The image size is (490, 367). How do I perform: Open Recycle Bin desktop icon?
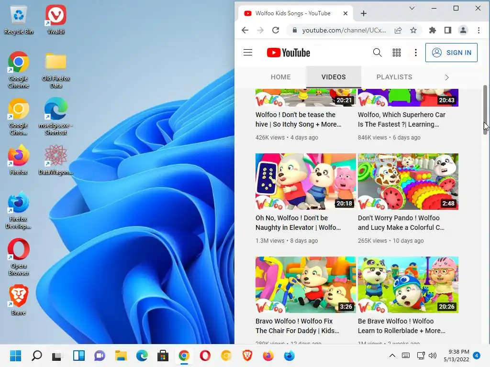[19, 20]
